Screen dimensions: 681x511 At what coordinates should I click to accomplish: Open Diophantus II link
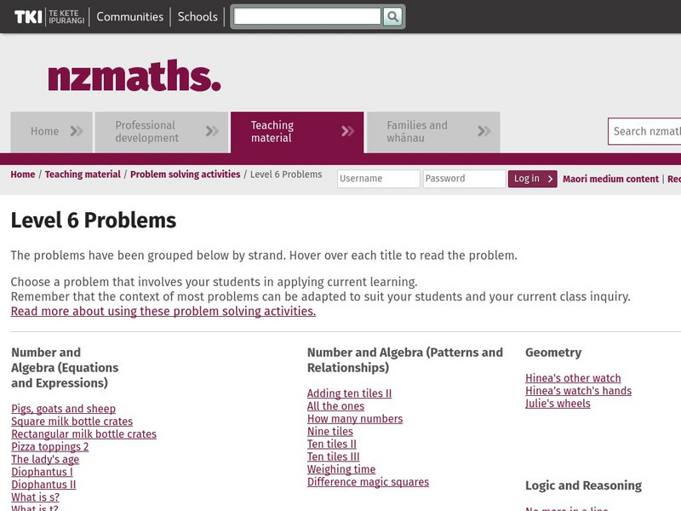coord(43,485)
